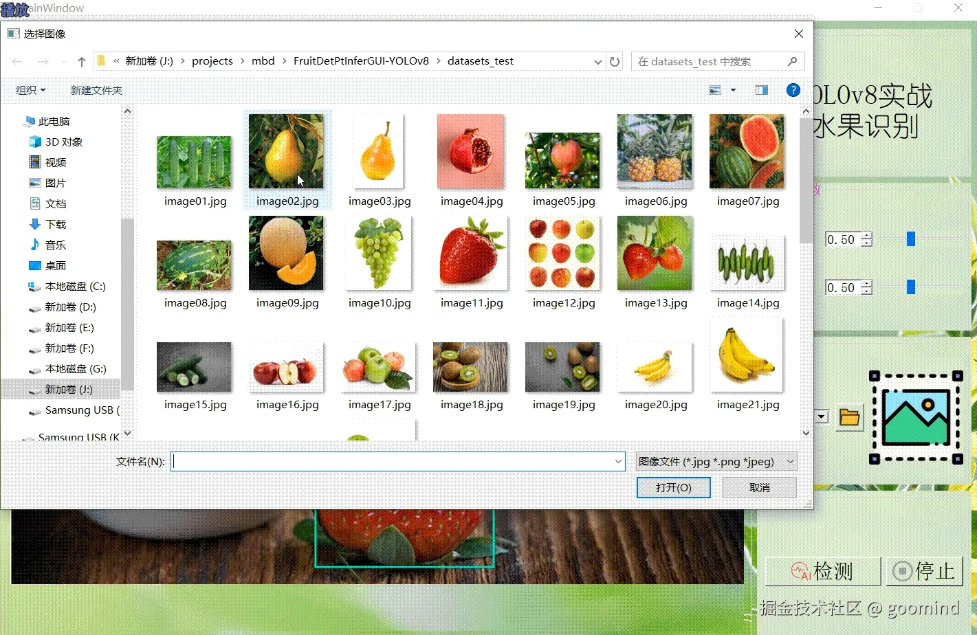977x635 pixels.
Task: Open combo box dropdown beside folder icon
Action: click(822, 417)
